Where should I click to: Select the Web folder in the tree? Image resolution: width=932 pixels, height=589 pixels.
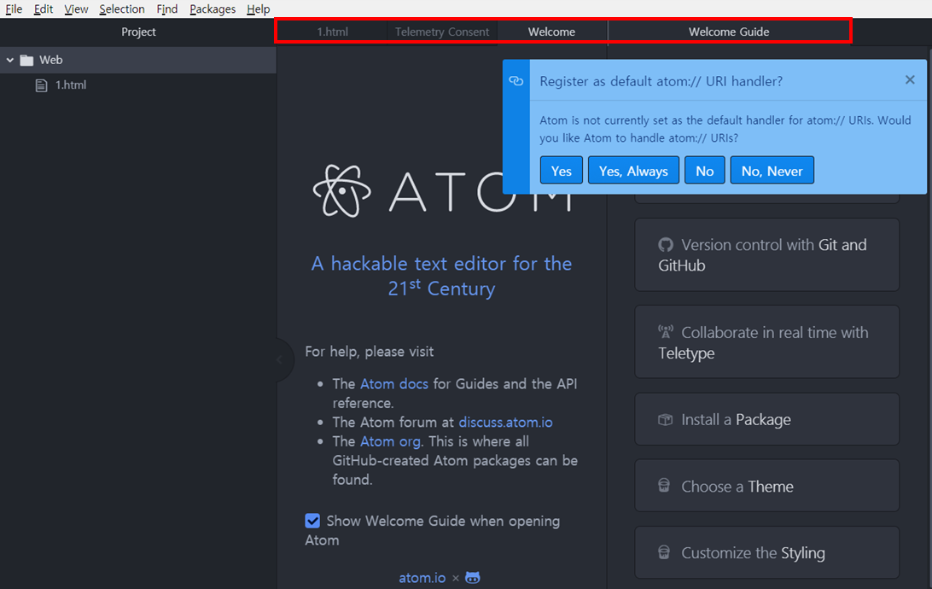pos(138,60)
